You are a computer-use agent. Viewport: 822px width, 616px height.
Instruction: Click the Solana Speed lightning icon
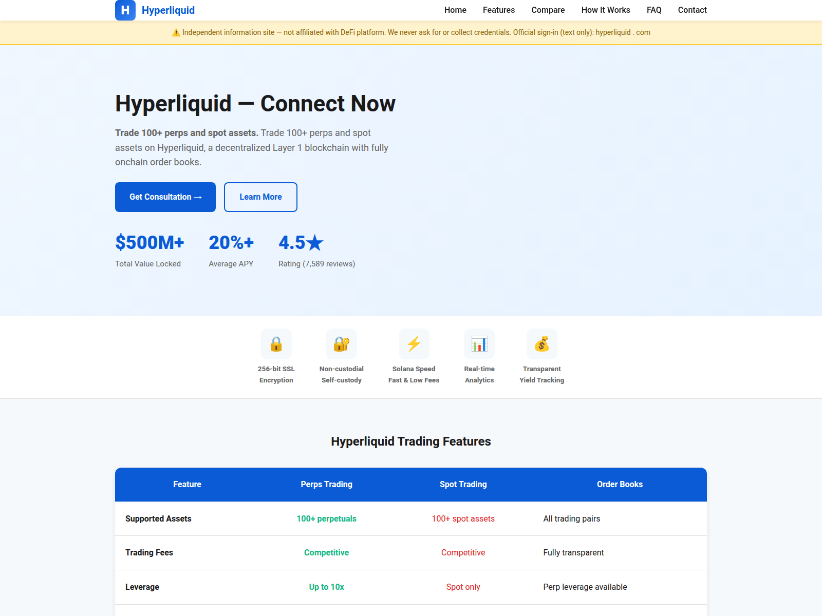pos(414,344)
